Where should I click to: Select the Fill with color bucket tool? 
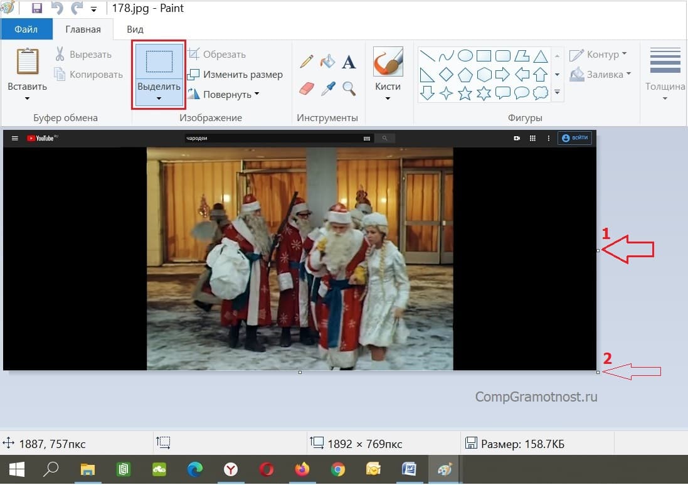point(328,61)
